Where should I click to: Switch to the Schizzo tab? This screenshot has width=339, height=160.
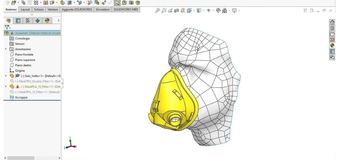[39, 9]
